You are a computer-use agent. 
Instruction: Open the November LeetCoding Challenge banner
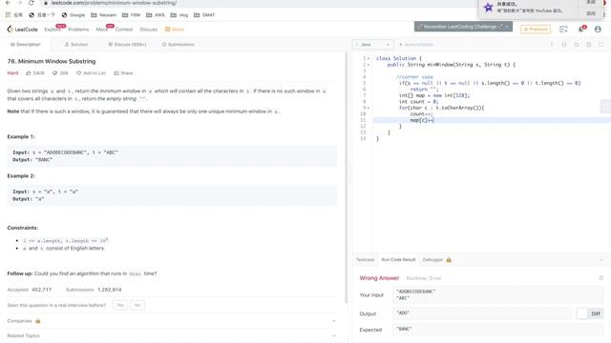click(463, 27)
